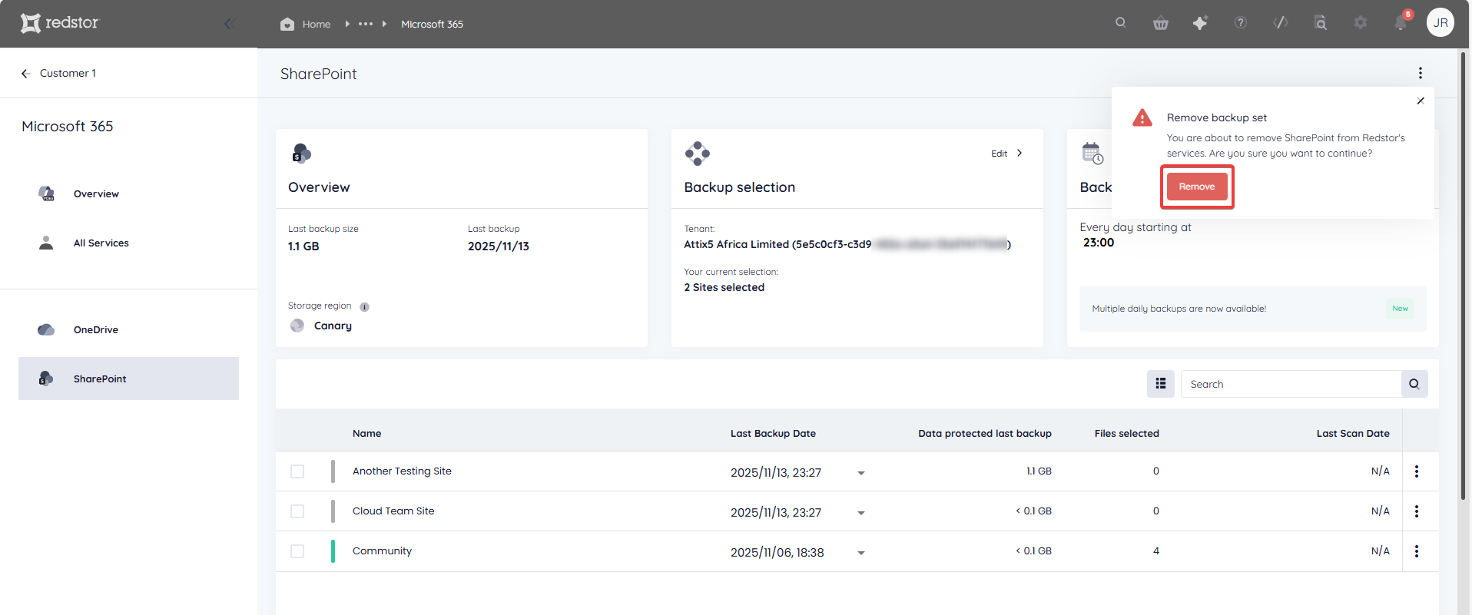Viewport: 1472px width, 615px height.
Task: Open the Home breadcrumb
Action: [x=306, y=24]
